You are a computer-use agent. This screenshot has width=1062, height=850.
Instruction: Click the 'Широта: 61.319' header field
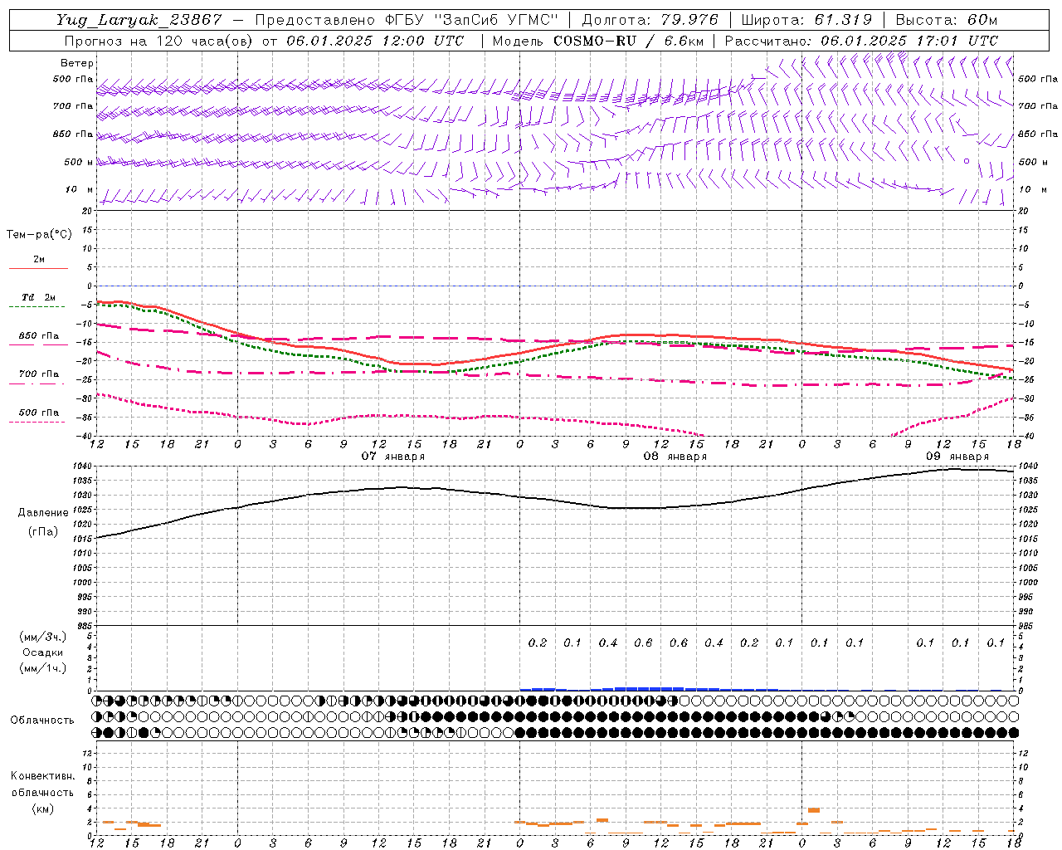coord(806,20)
